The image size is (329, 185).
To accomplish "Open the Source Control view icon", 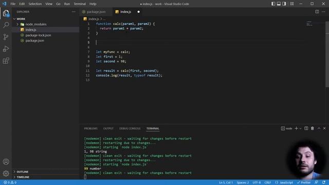I will click(x=6, y=37).
